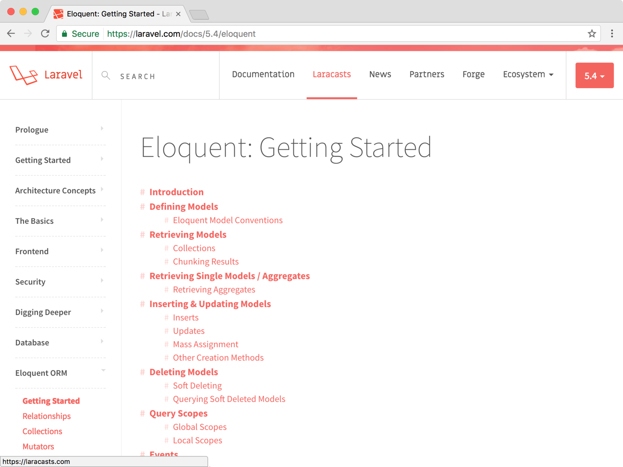Click the hash anchor beside Inserting & Updating Models
The height and width of the screenshot is (467, 623).
[142, 304]
